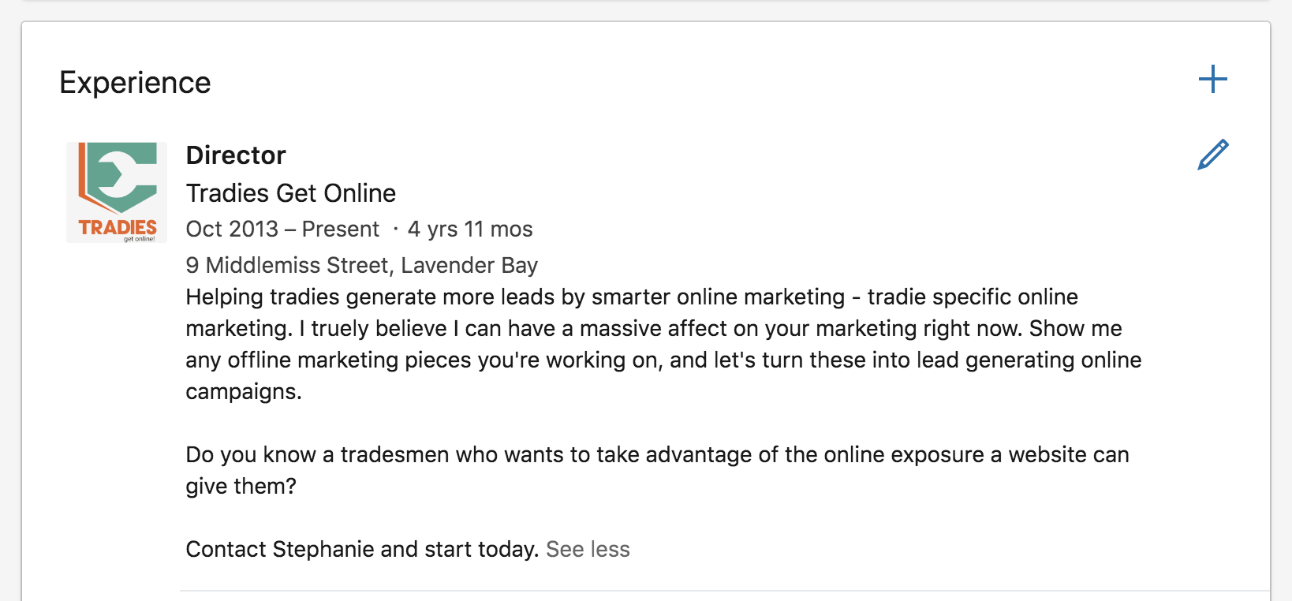Click the give them? line
1292x601 pixels.
(x=241, y=487)
